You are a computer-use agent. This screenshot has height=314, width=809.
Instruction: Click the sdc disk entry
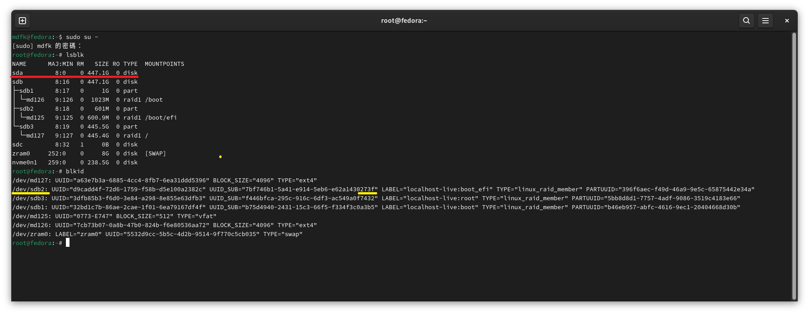coord(17,145)
